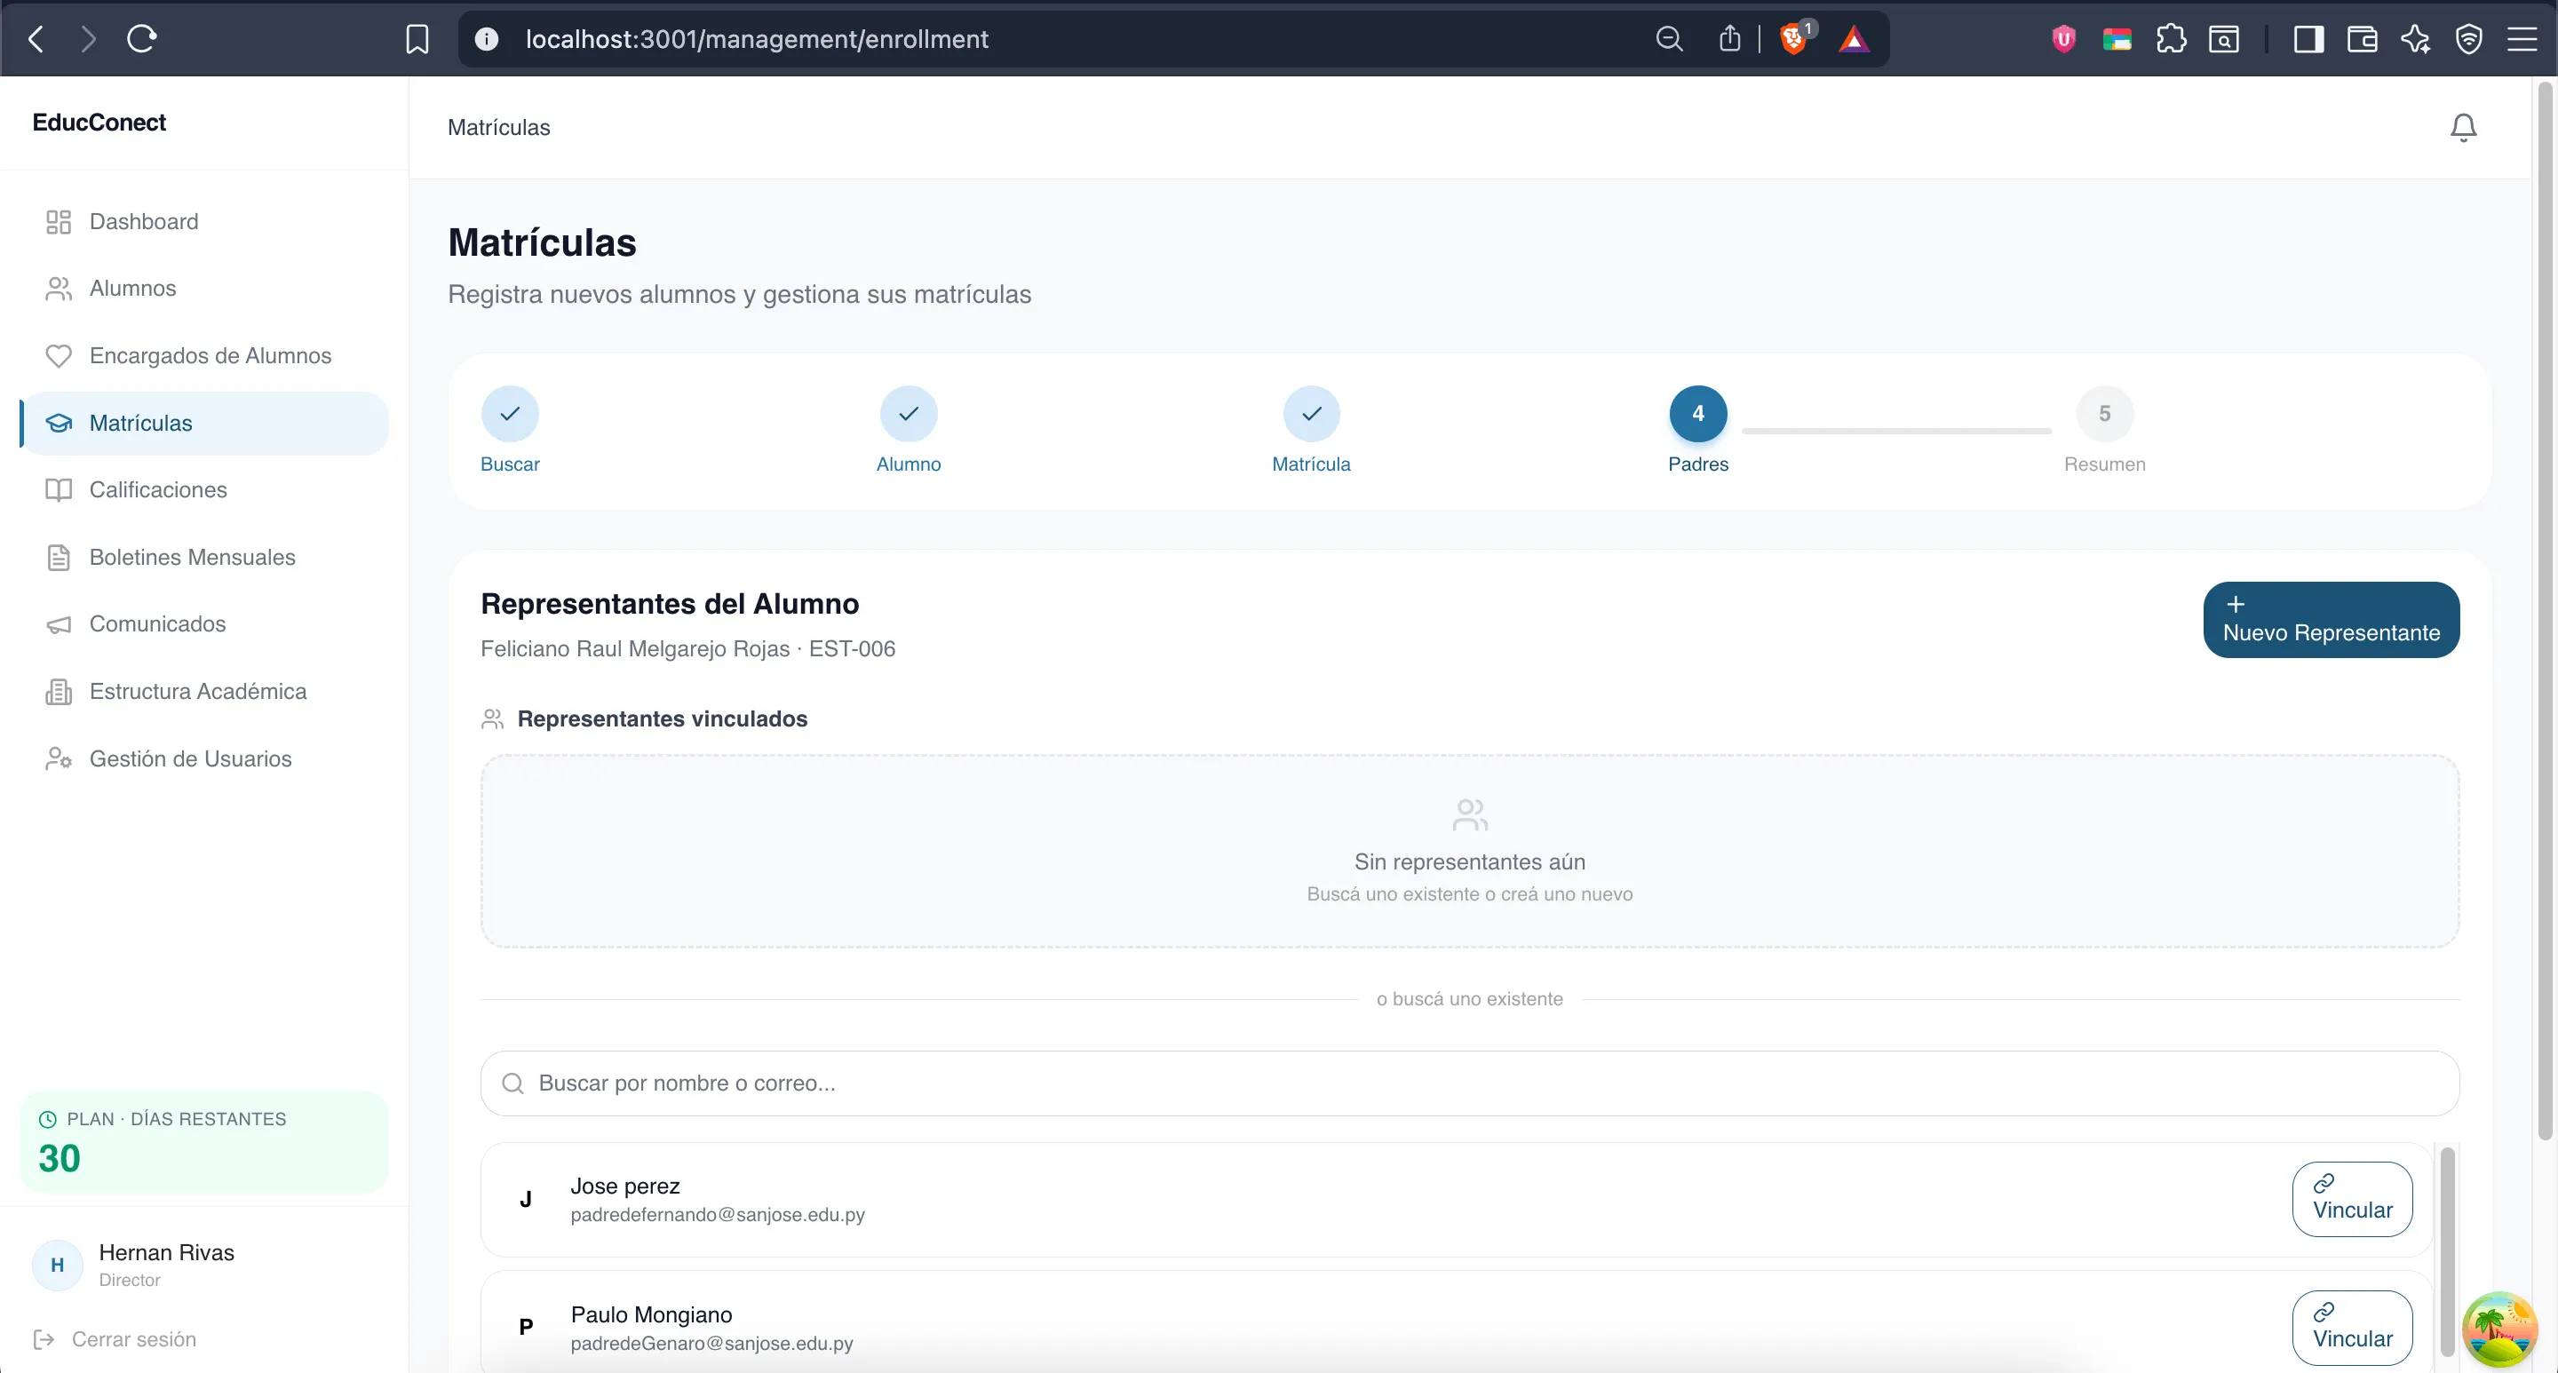Focus the Buscar por nombre o correo field
2558x1373 pixels.
(x=1470, y=1083)
